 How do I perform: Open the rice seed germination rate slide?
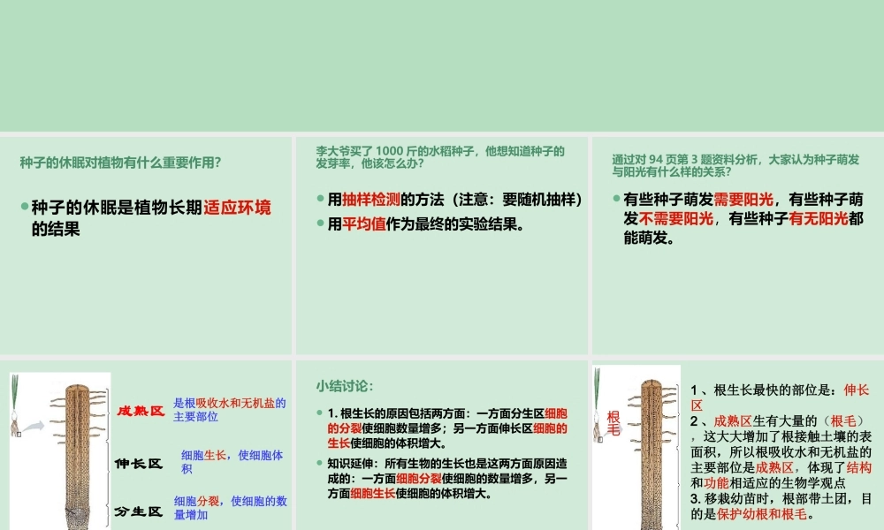(x=441, y=246)
